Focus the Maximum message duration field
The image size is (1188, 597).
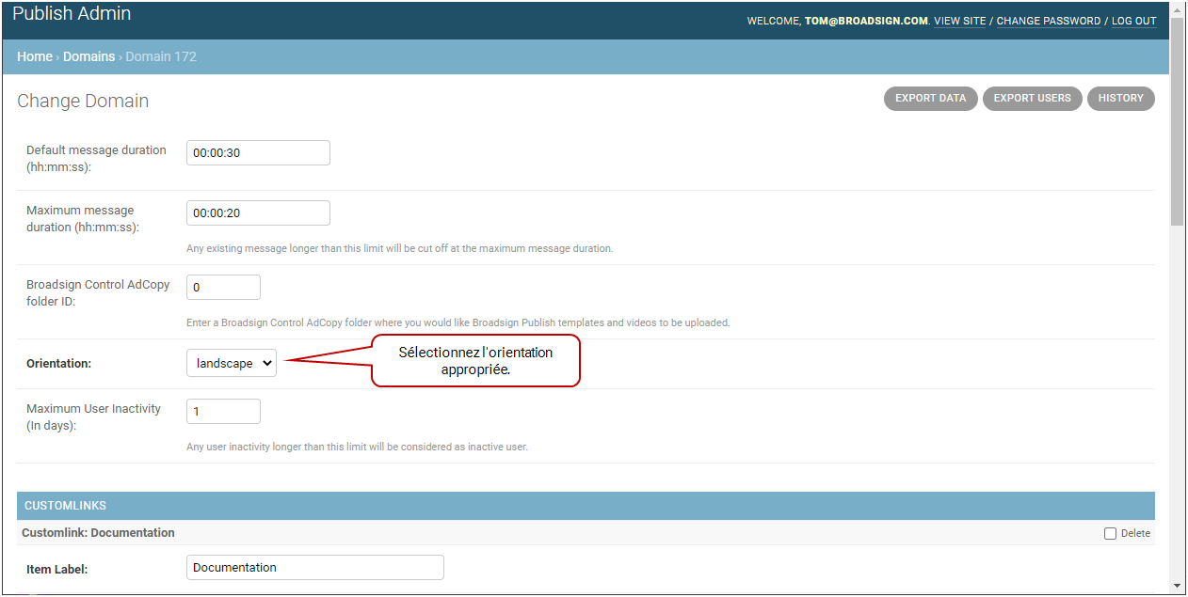pos(258,212)
